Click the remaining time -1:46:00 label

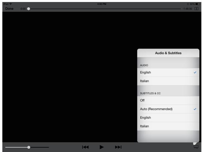tap(187, 9)
